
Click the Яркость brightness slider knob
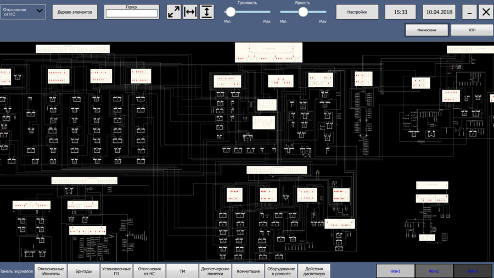303,12
